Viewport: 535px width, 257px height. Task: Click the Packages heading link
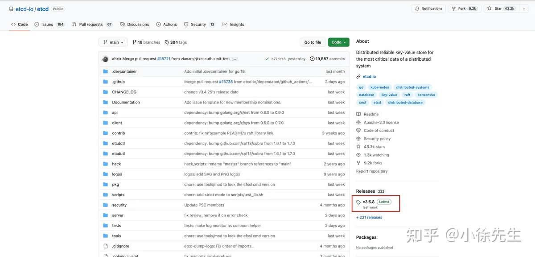click(x=366, y=237)
